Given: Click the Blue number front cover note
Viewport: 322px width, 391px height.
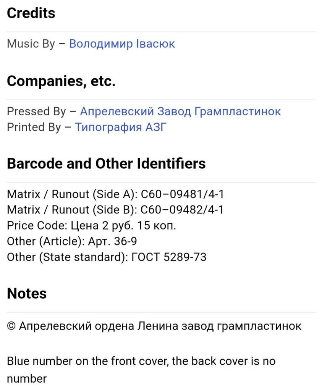Looking at the screenshot, I should coord(141,370).
